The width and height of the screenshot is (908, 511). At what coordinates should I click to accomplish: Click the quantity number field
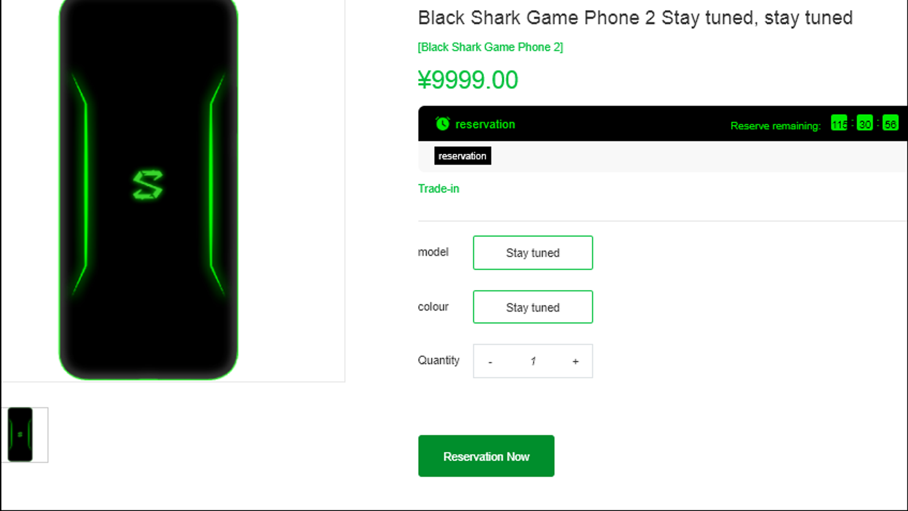point(533,362)
